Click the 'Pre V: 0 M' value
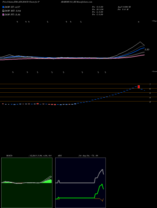This screenshot has width=157, height=208. 123,9
